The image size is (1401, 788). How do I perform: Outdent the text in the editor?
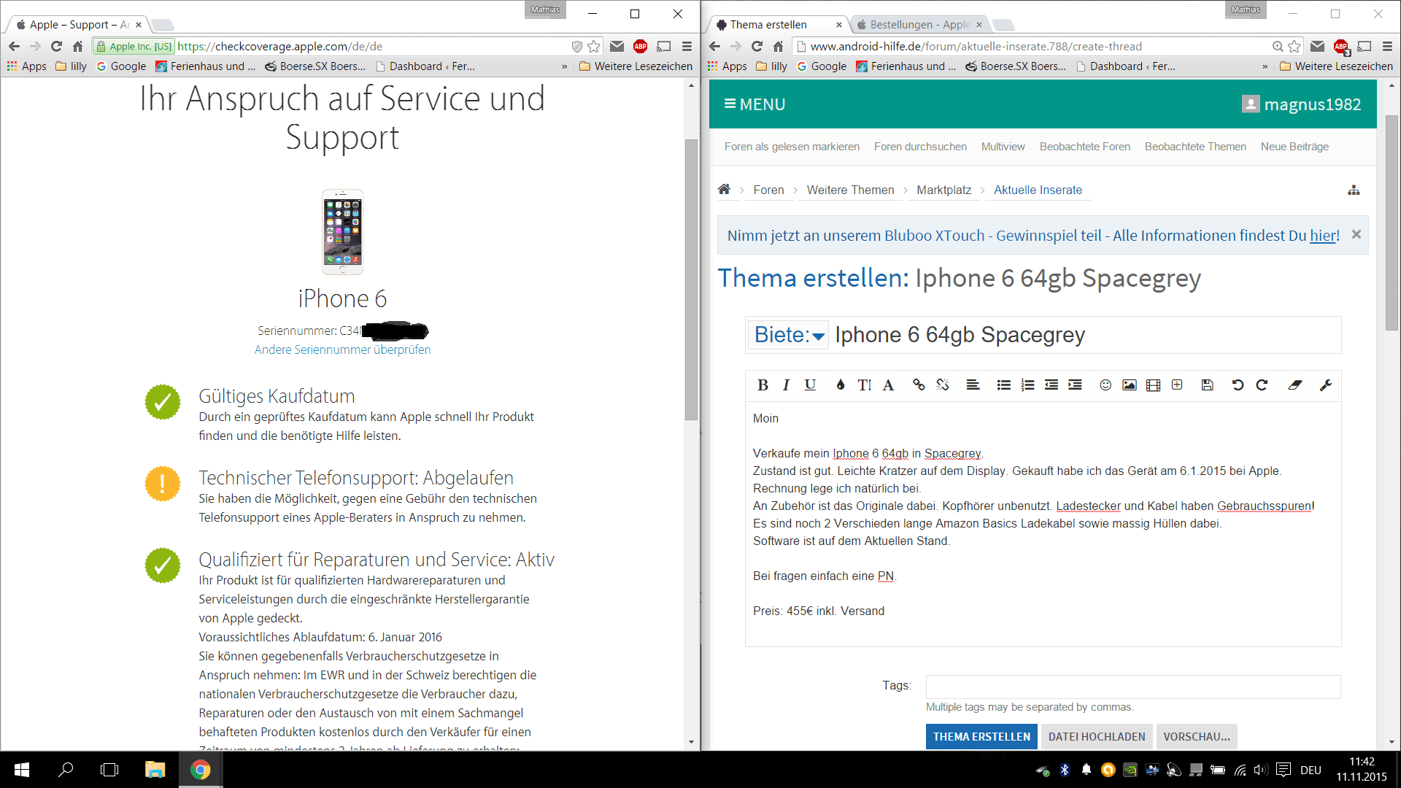tap(1051, 385)
